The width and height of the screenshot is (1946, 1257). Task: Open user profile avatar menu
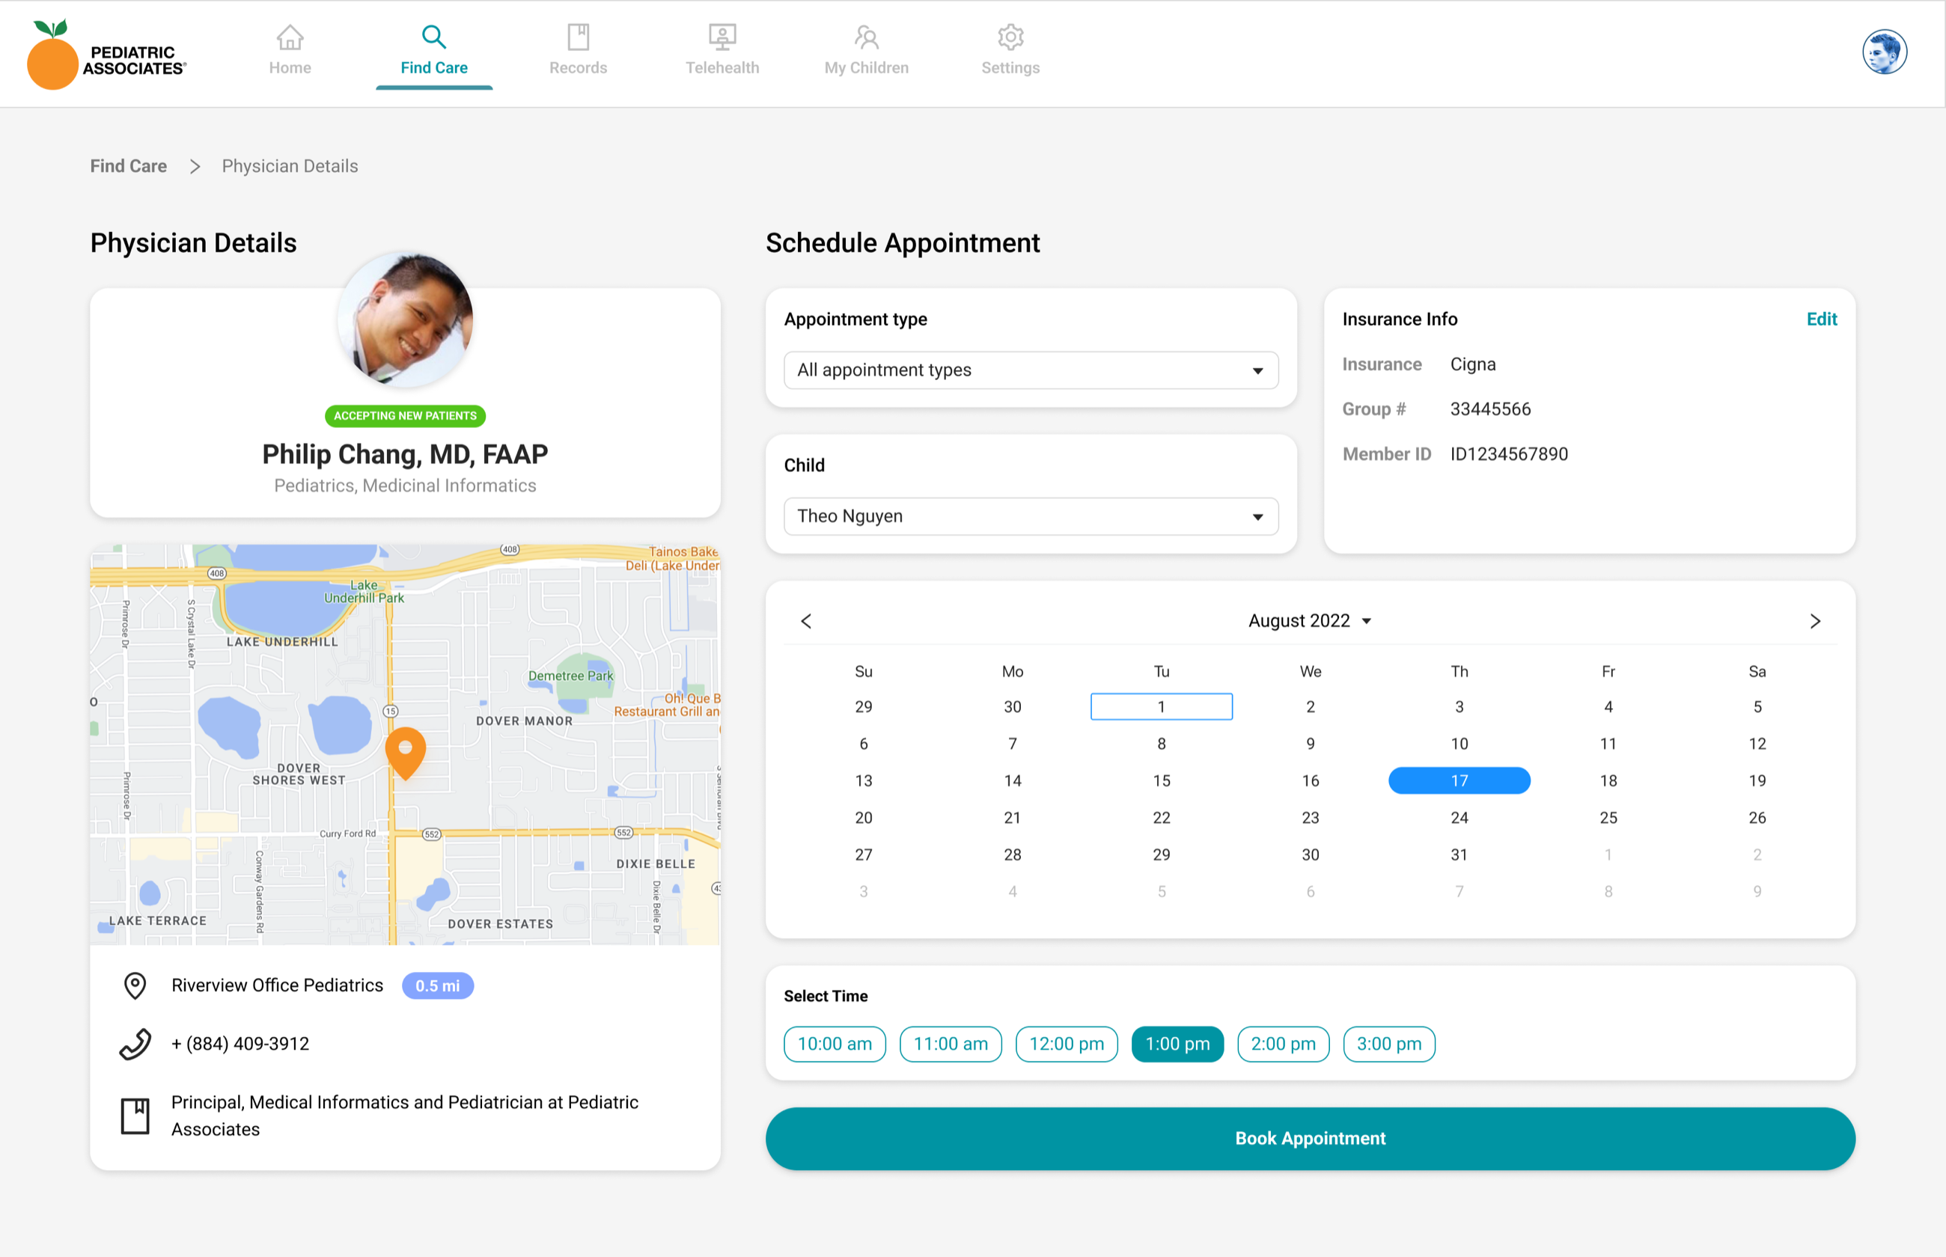pos(1884,52)
